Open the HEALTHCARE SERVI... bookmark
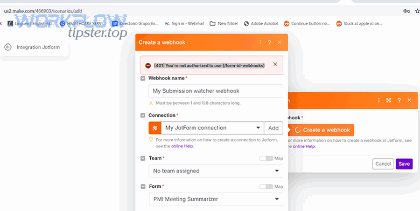The image size is (420, 211). coord(83,24)
